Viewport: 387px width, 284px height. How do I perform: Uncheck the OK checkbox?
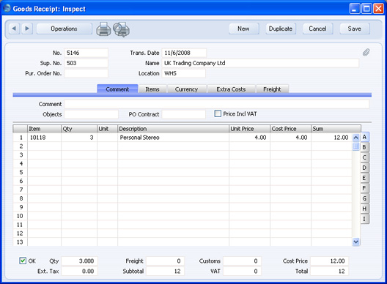click(x=23, y=261)
